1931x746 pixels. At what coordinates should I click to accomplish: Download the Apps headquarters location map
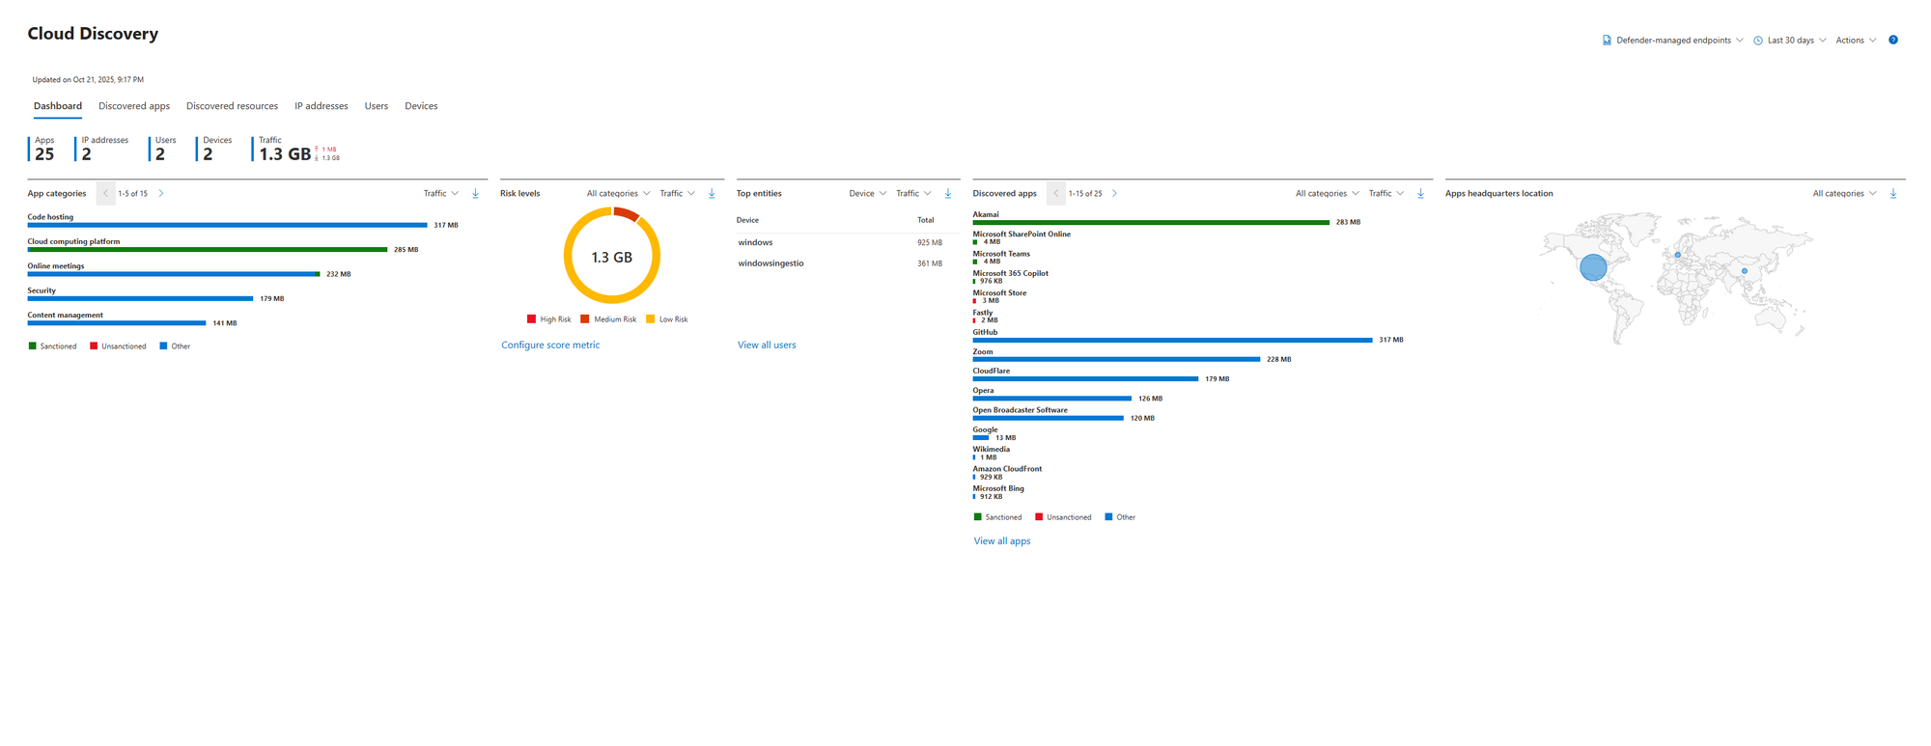1892,194
